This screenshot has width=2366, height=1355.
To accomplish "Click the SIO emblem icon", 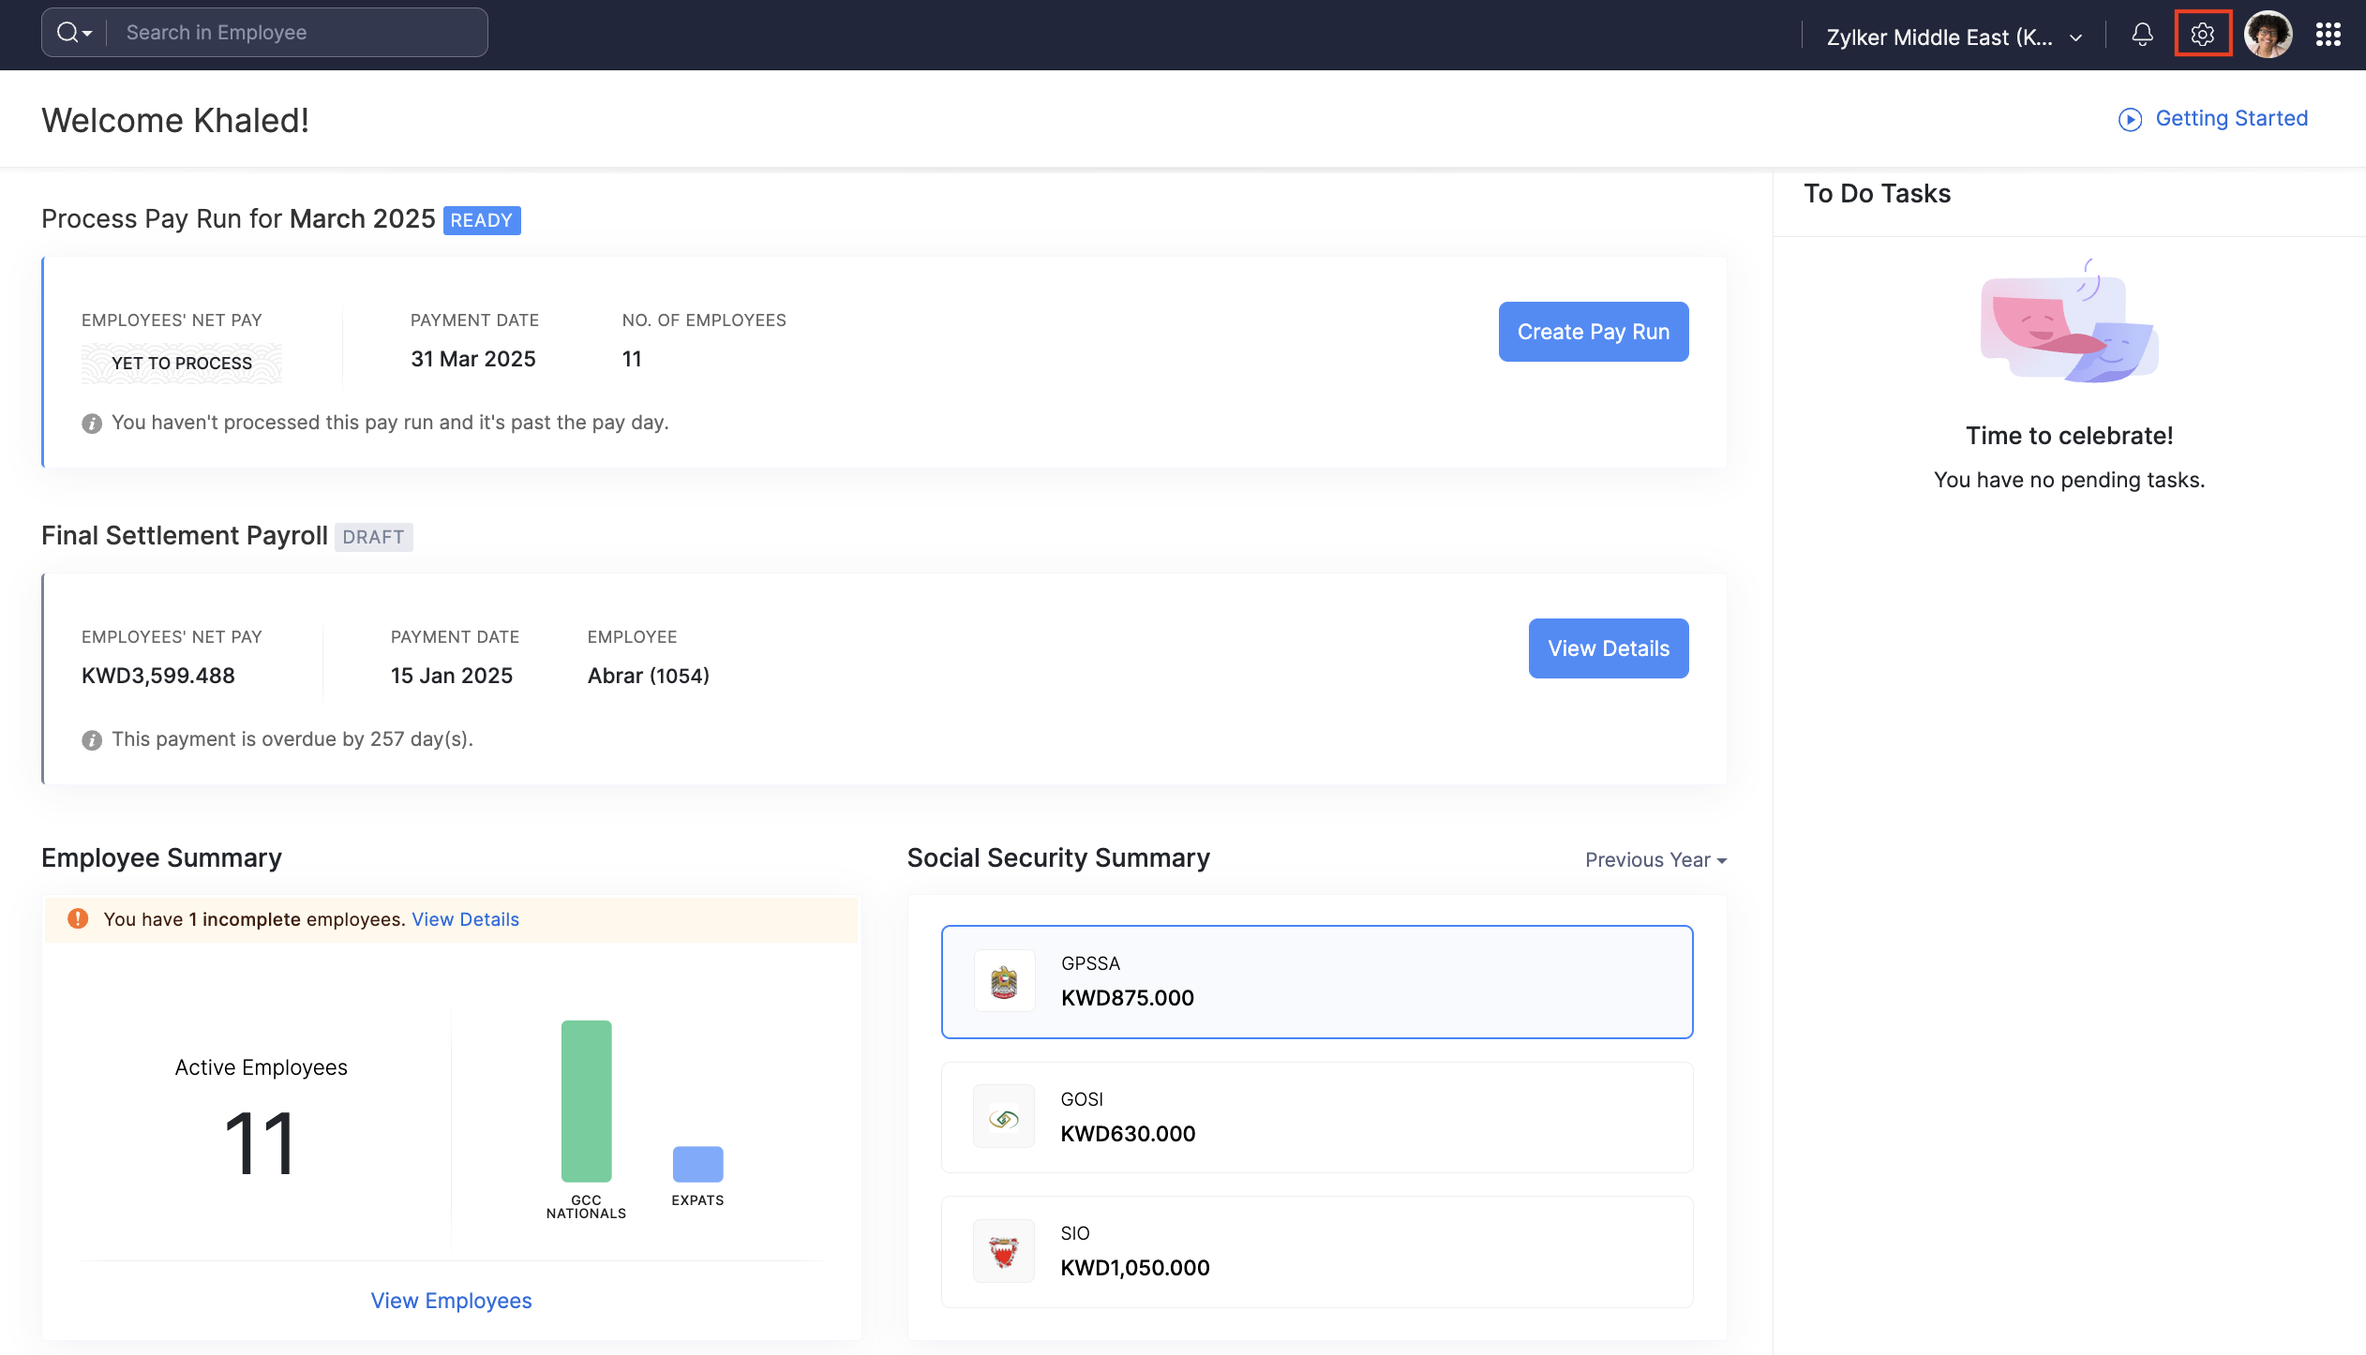I will 1004,1252.
